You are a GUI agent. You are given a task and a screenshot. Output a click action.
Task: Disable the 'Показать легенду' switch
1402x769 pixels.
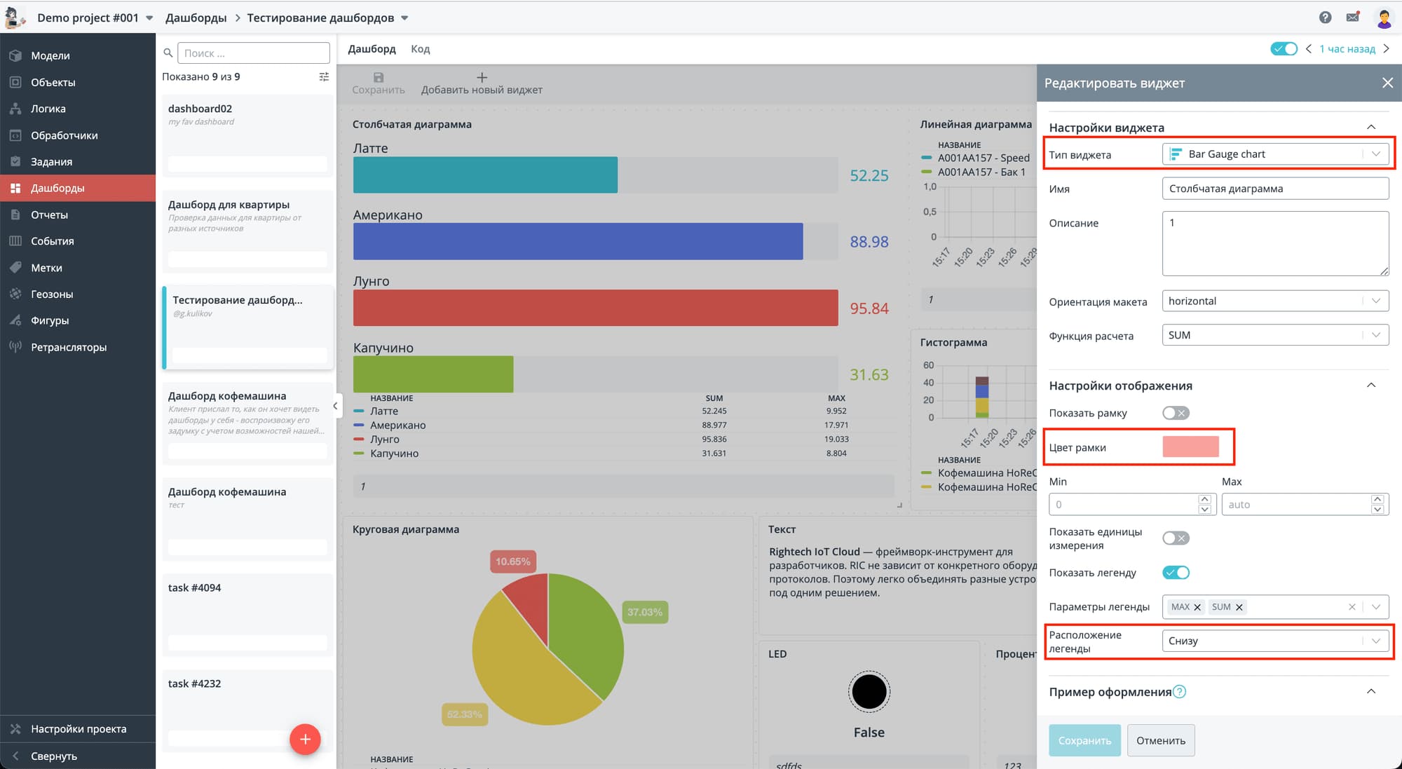click(1176, 573)
